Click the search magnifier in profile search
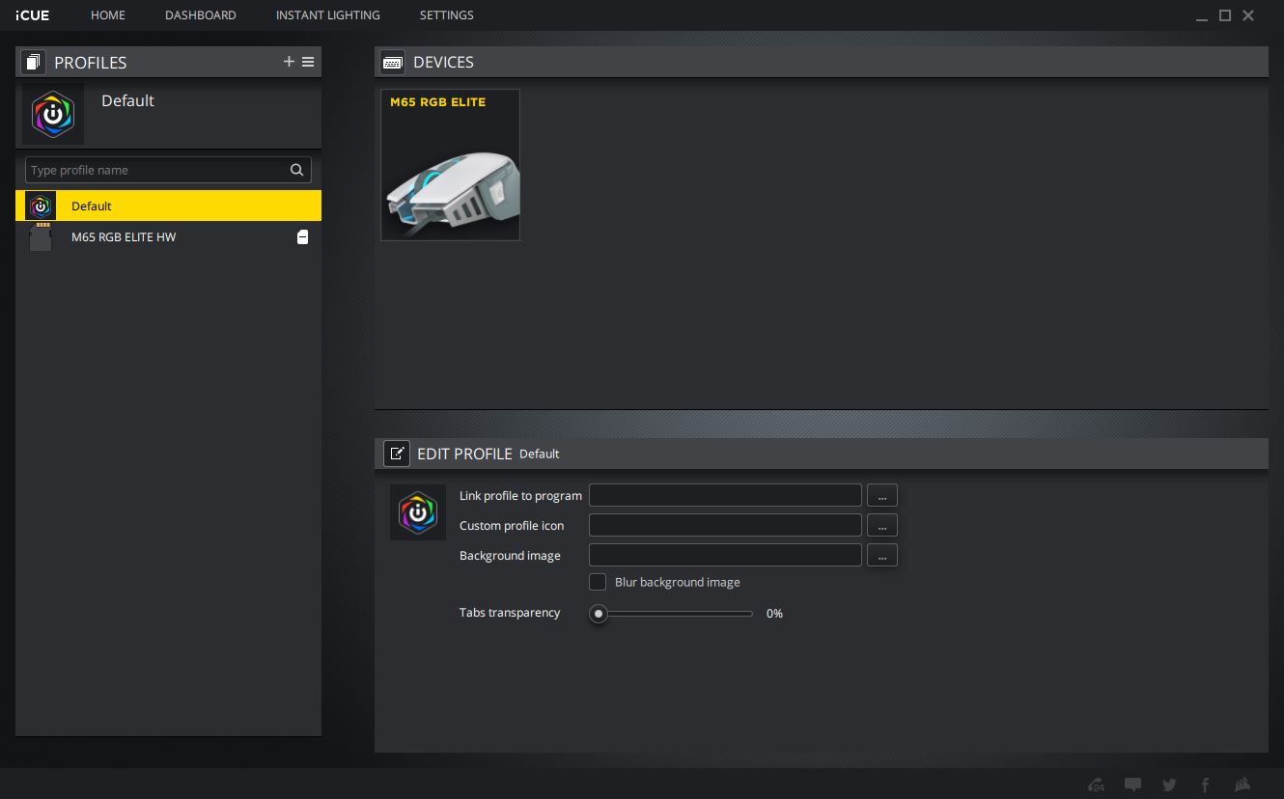The image size is (1284, 799). point(297,170)
